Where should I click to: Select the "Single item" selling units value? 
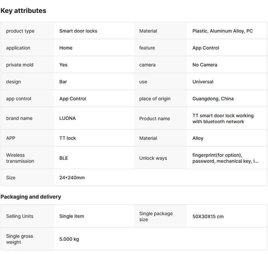pyautogui.click(x=71, y=216)
